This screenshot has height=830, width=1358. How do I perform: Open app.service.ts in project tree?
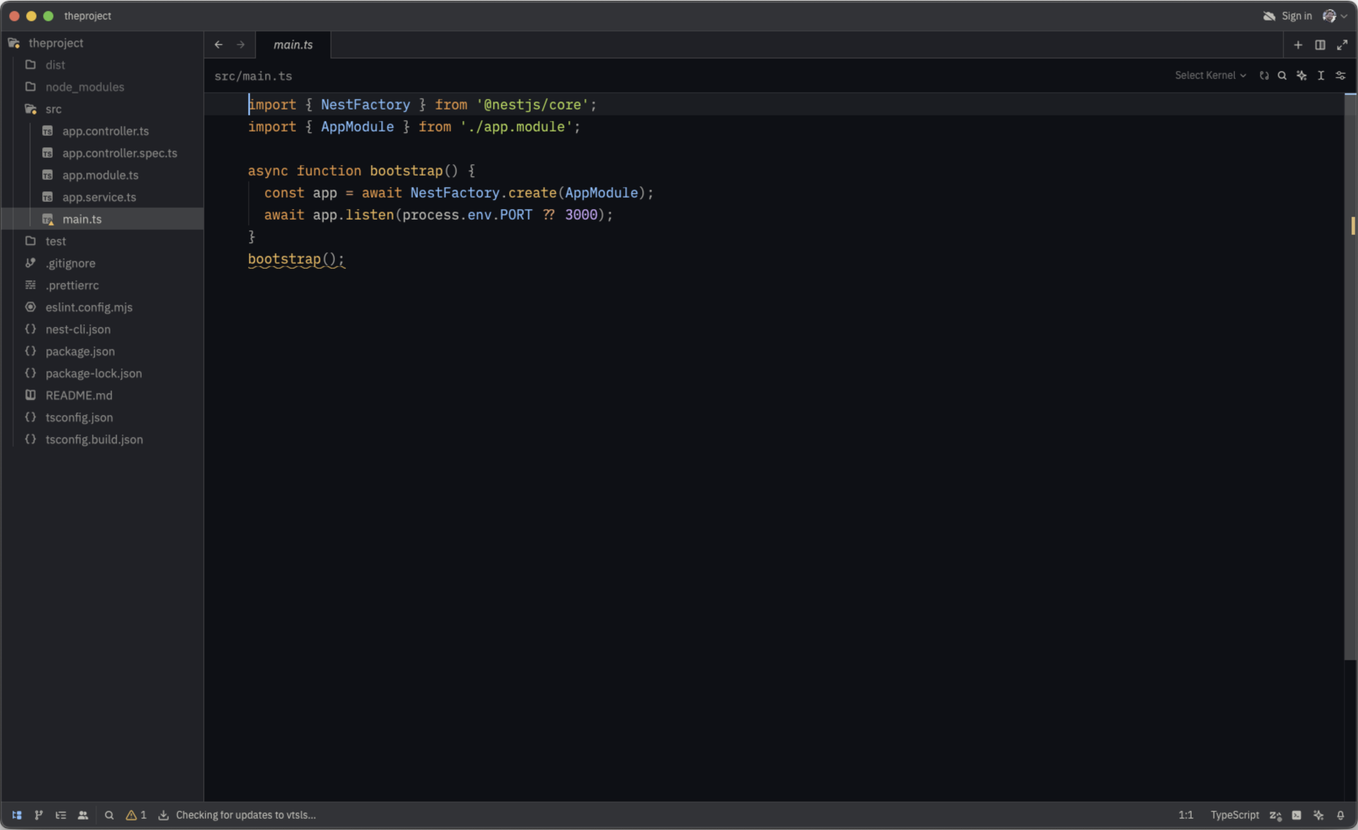tap(99, 197)
